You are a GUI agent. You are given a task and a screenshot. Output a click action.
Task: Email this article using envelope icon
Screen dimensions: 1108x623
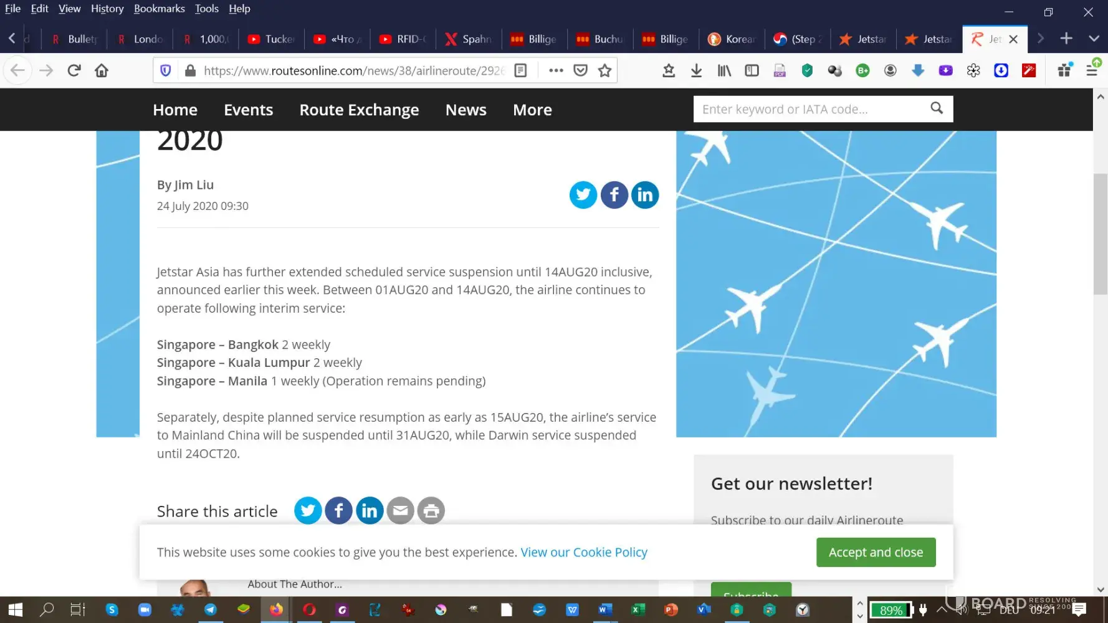pyautogui.click(x=400, y=511)
